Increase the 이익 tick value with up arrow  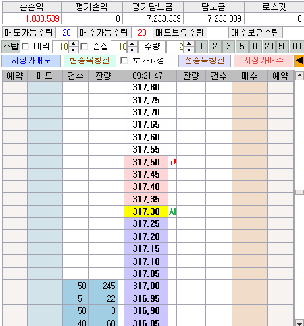(73, 44)
